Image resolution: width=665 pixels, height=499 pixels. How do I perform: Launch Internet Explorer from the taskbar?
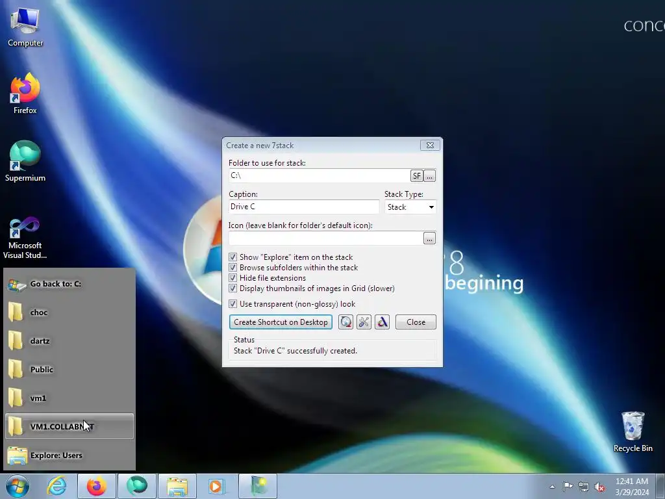[x=56, y=486]
